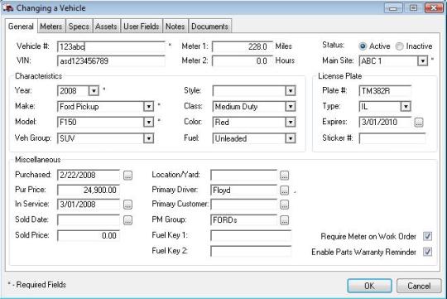Click the Purchased date text field
Viewport: 447px width, 299px height.
pyautogui.click(x=89, y=176)
